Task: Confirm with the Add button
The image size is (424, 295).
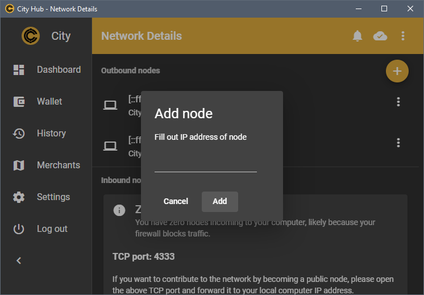Action: point(220,201)
